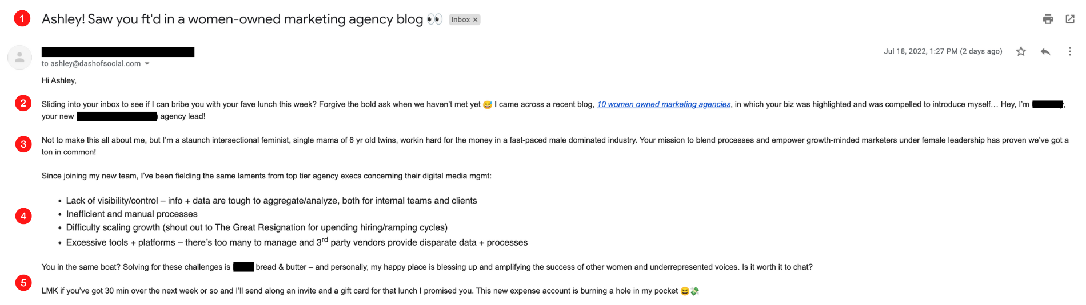Click the red annotation marker number 5
This screenshot has height=305, width=1086.
23,283
